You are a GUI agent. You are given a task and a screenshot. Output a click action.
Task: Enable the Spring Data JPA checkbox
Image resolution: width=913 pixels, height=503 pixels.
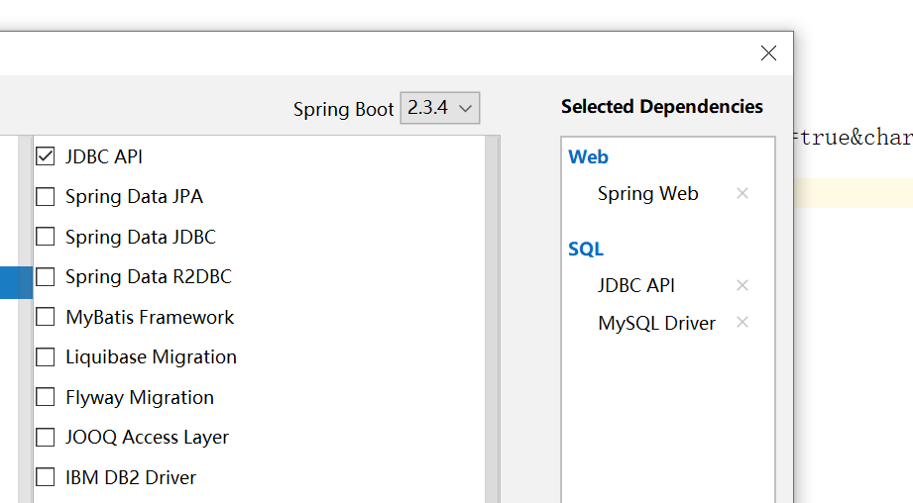click(45, 197)
